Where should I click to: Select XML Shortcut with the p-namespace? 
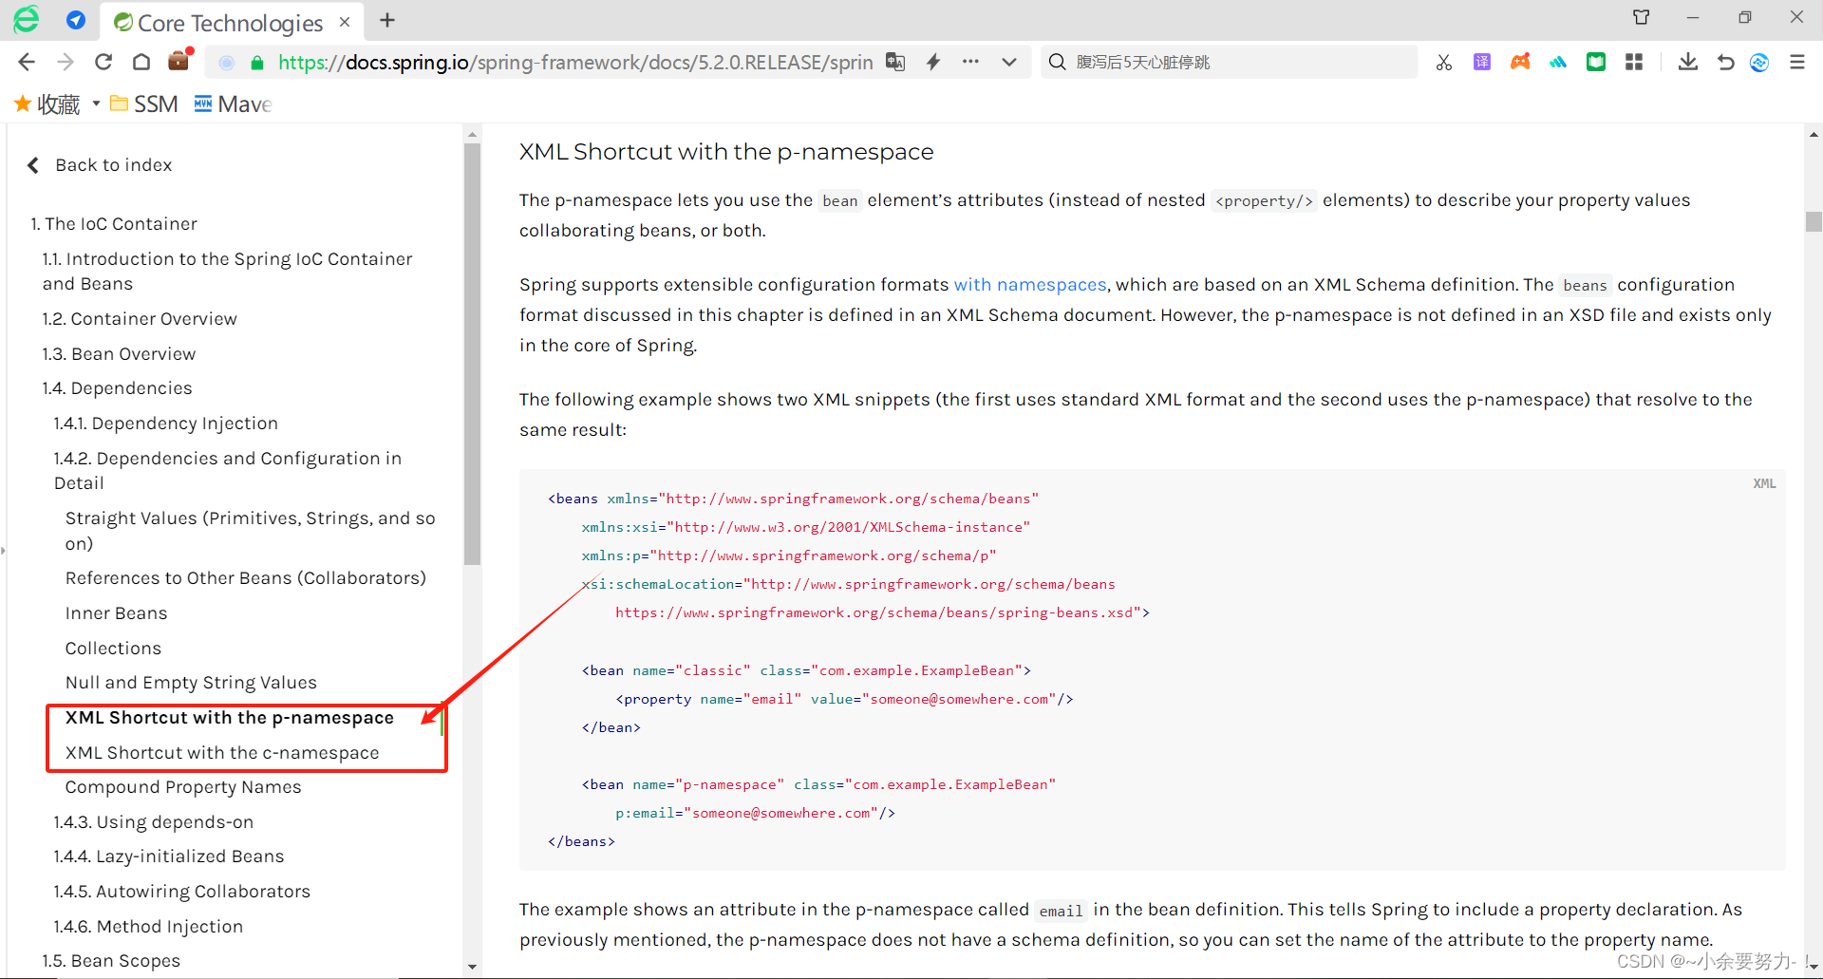(x=230, y=718)
